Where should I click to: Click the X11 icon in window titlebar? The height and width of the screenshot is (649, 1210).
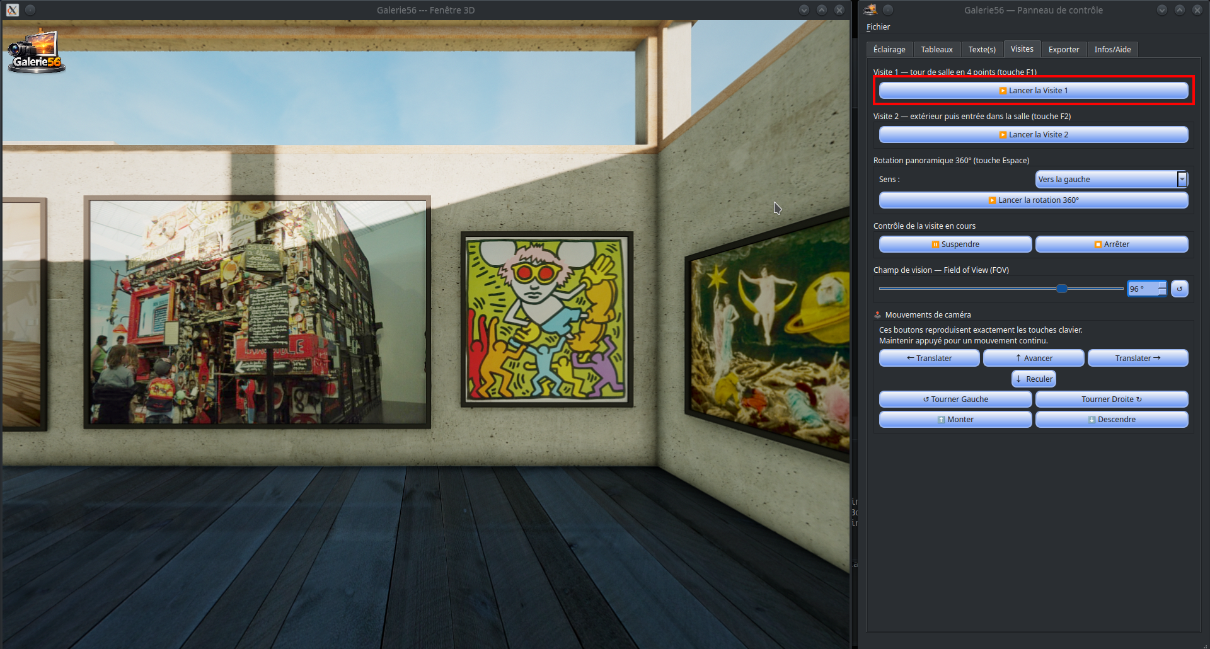[13, 10]
